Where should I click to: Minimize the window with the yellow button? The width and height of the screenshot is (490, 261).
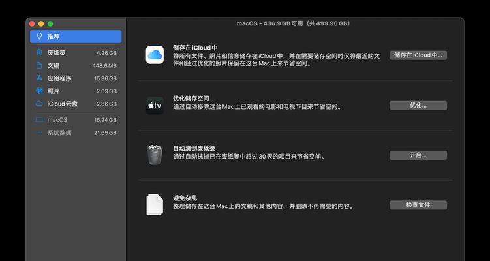pyautogui.click(x=41, y=23)
